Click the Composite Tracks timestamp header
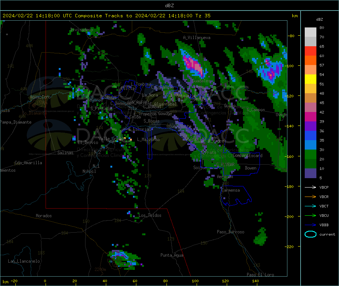The width and height of the screenshot is (339, 286). 107,15
